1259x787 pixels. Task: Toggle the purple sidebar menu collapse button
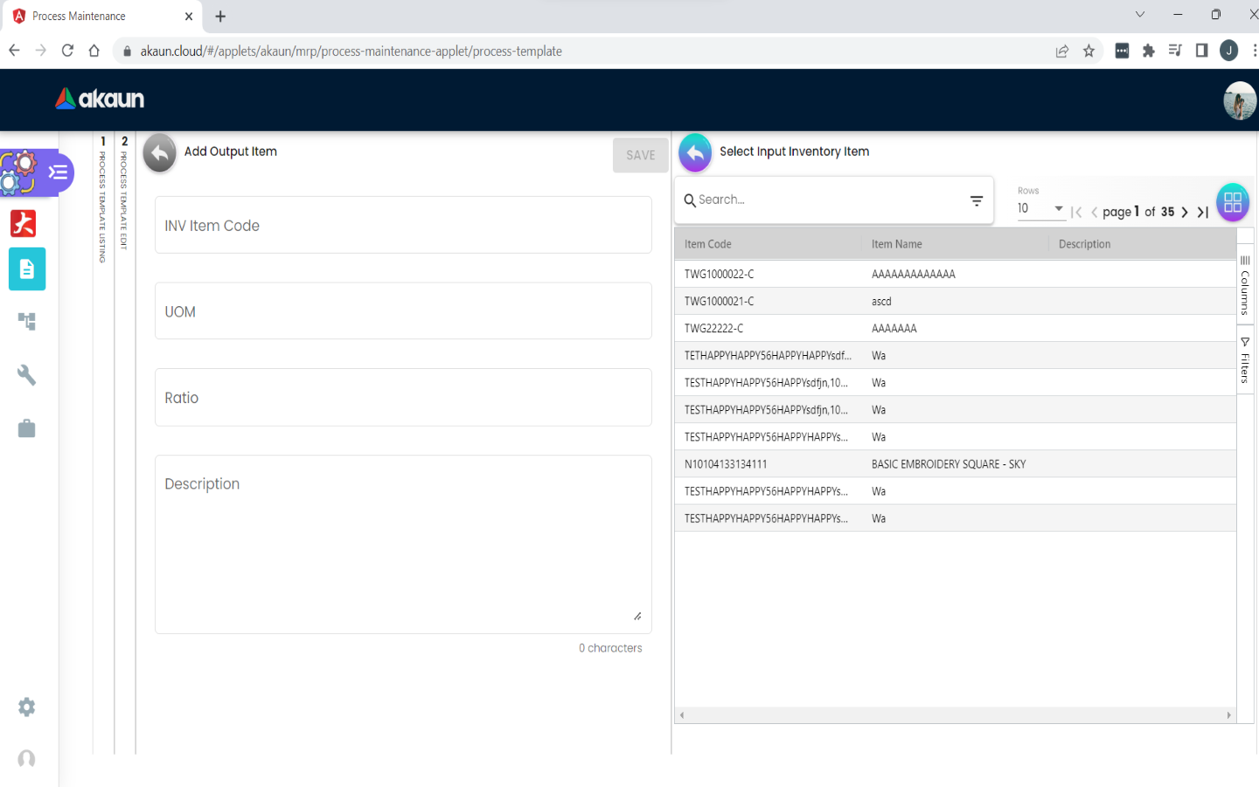coord(58,172)
